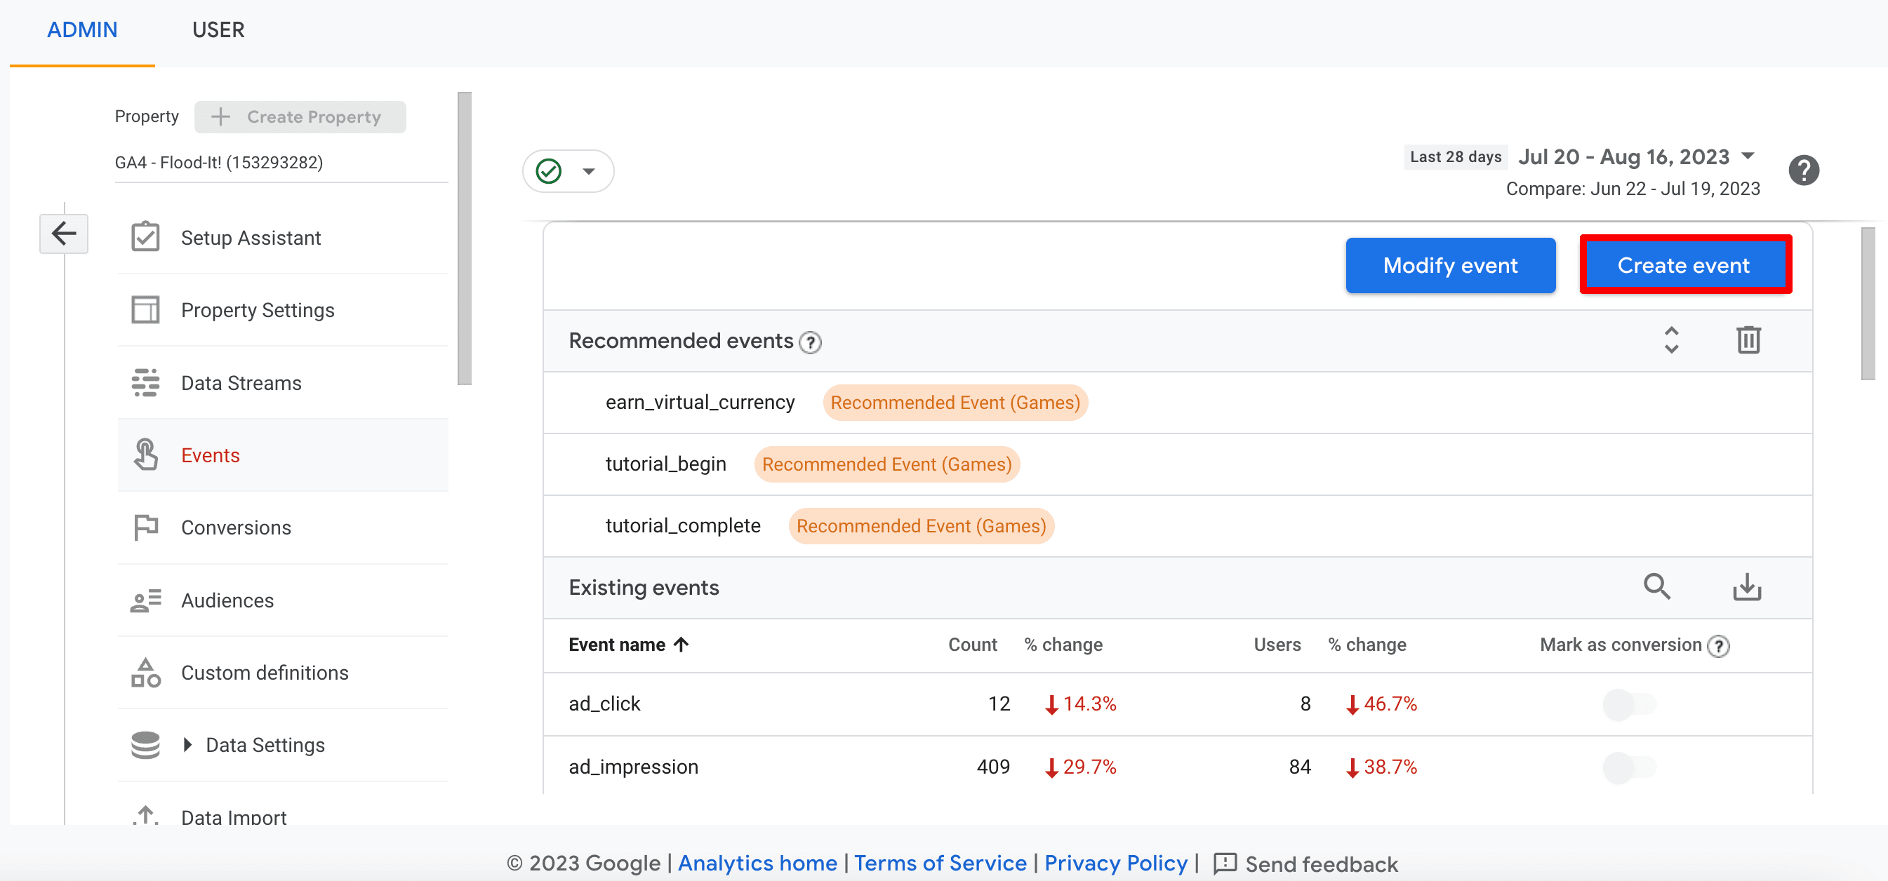Click the Create event button
The height and width of the screenshot is (881, 1888).
1683,264
